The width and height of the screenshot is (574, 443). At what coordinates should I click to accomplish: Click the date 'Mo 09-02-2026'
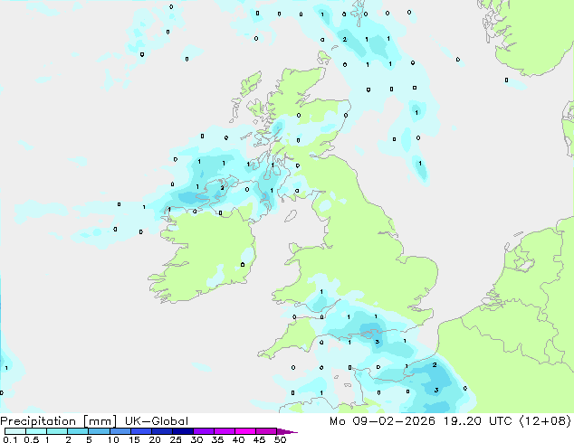[382, 421]
